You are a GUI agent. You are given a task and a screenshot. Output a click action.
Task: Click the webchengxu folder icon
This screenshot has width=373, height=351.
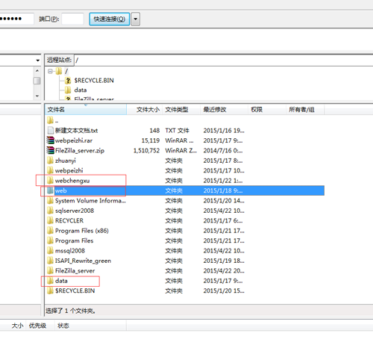50,181
